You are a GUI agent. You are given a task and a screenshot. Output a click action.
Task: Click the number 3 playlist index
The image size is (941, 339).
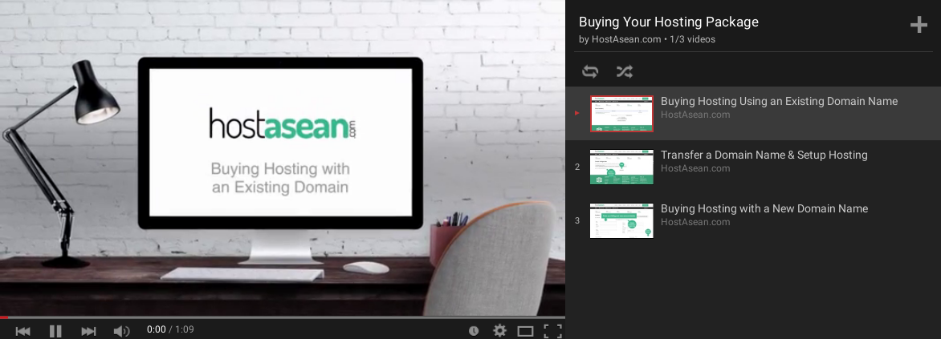tap(577, 220)
